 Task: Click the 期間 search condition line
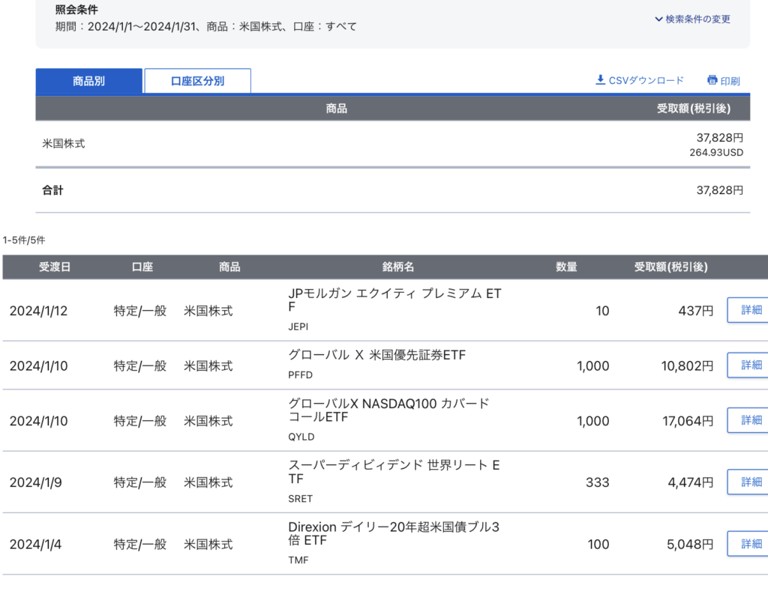pyautogui.click(x=205, y=26)
